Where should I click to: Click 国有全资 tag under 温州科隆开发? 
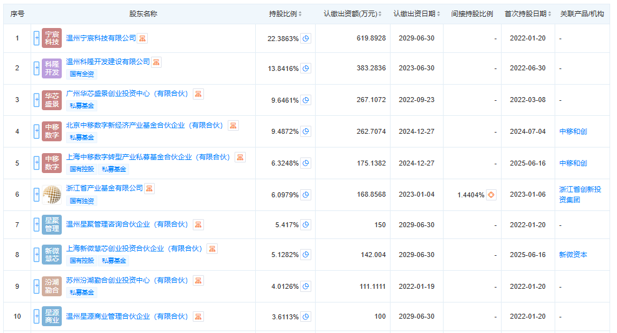(x=82, y=74)
